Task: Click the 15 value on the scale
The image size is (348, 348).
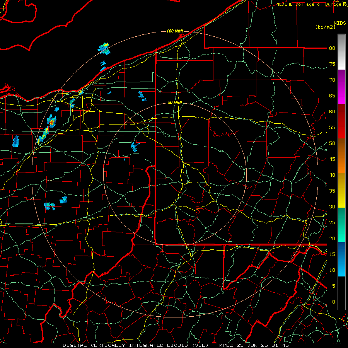Action: [x=332, y=254]
